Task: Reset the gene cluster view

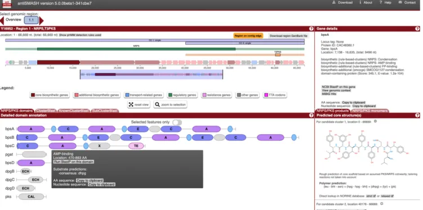Action: pyautogui.click(x=139, y=104)
